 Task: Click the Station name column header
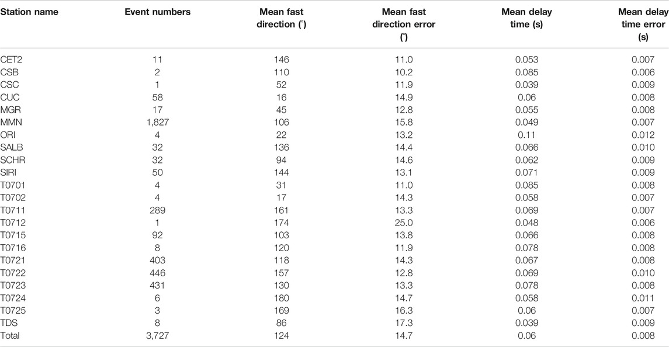pyautogui.click(x=29, y=12)
